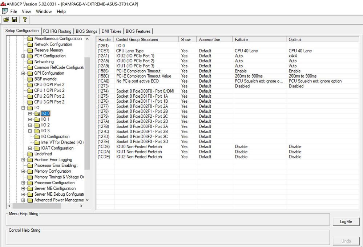Click the Undefined folder icon
The height and width of the screenshot is (247, 363).
[30, 154]
